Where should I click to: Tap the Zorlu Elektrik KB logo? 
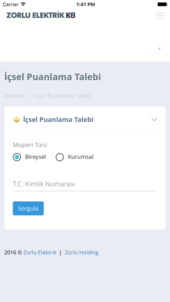41,15
